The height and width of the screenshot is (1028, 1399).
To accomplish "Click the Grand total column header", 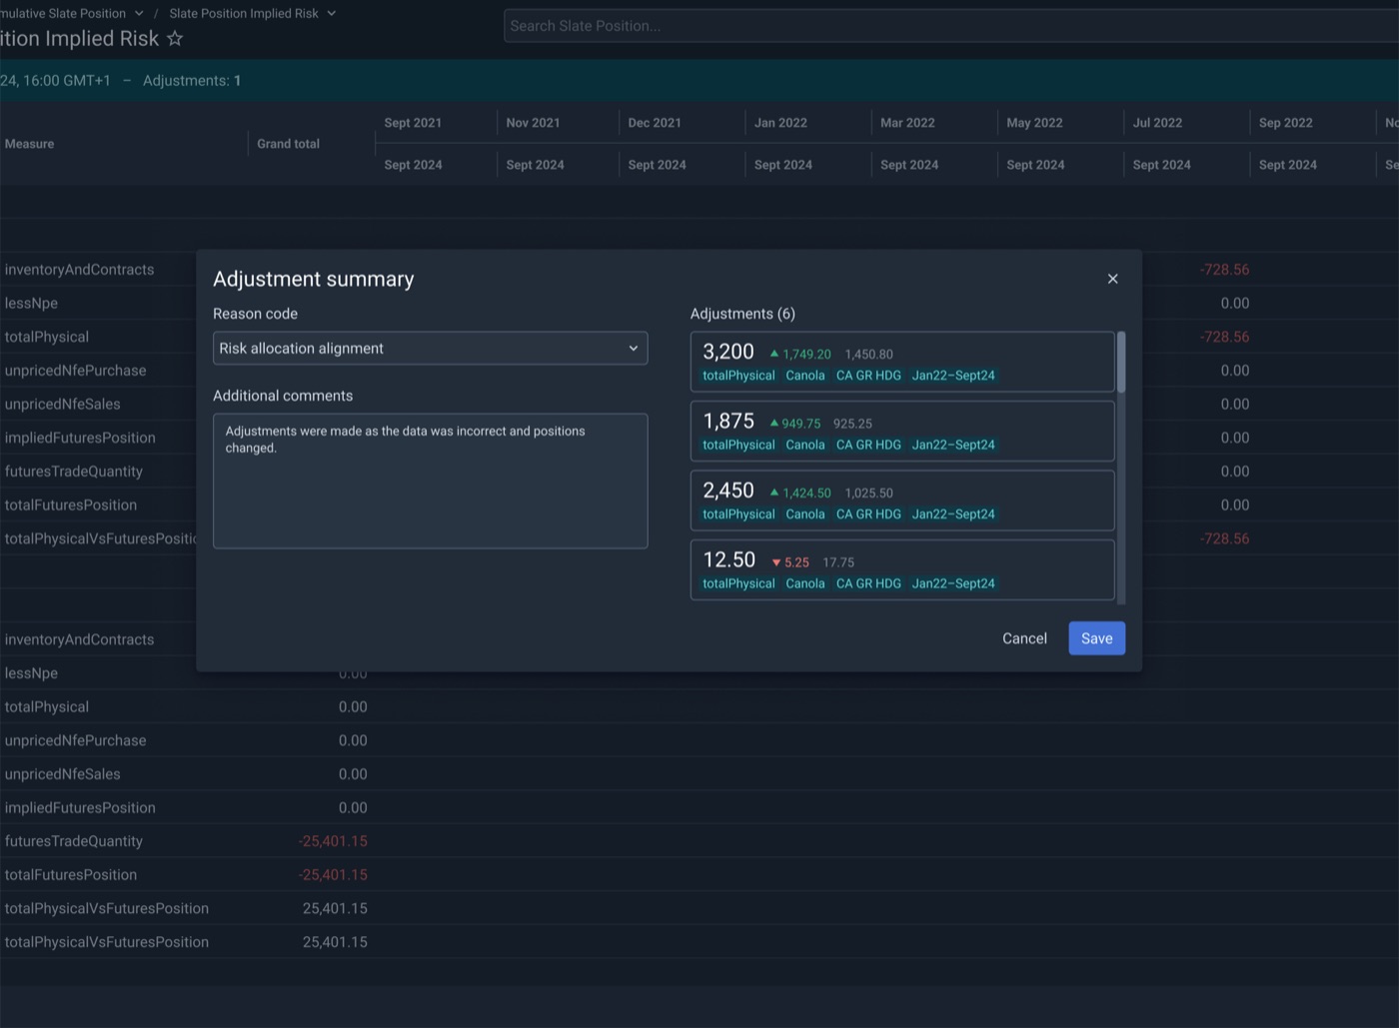I will pos(288,144).
